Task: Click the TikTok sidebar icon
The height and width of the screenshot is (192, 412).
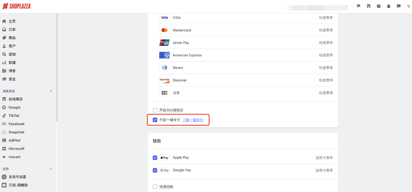Action: pyautogui.click(x=4, y=116)
